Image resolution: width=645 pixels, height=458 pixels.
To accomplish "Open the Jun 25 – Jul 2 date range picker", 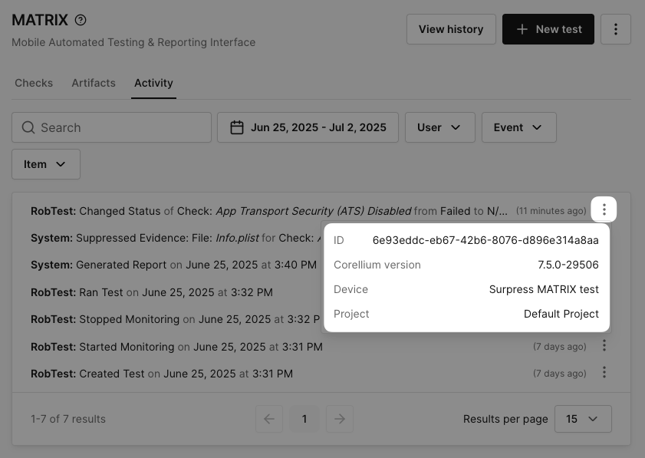I will click(x=308, y=127).
